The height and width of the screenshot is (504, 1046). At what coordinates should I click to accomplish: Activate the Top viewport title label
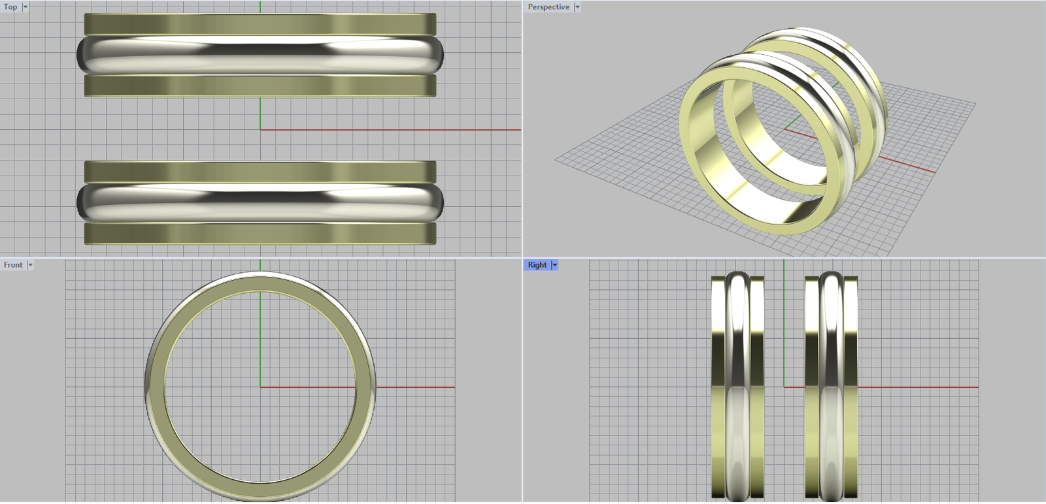[11, 7]
